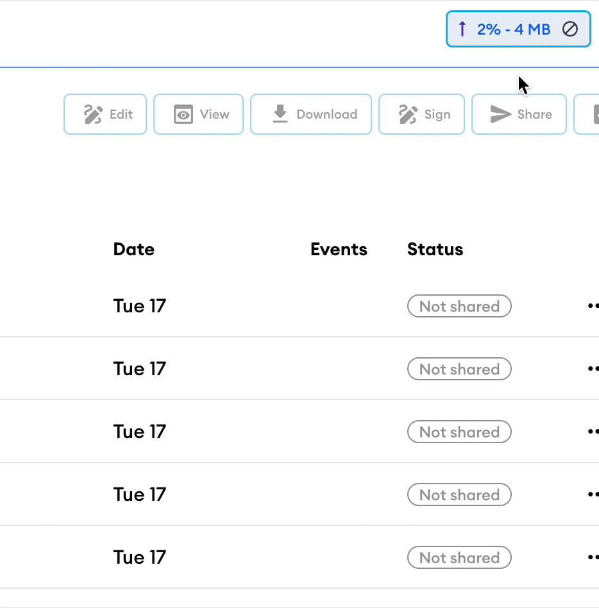
Task: Download the selected document
Action: 311,114
